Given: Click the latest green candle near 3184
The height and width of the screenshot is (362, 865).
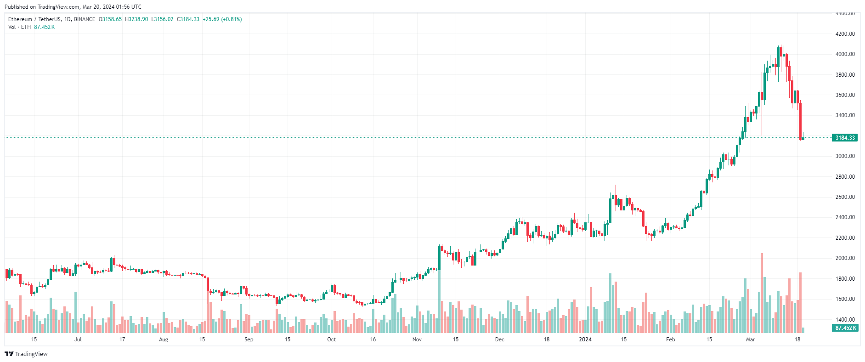Looking at the screenshot, I should click(803, 138).
